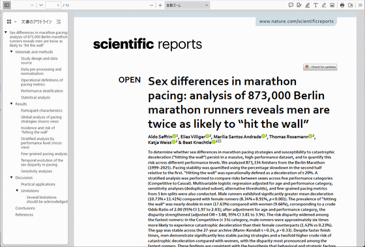This screenshot has width=365, height=247.
Task: Go to the previous page arrow
Action: tap(33, 5)
